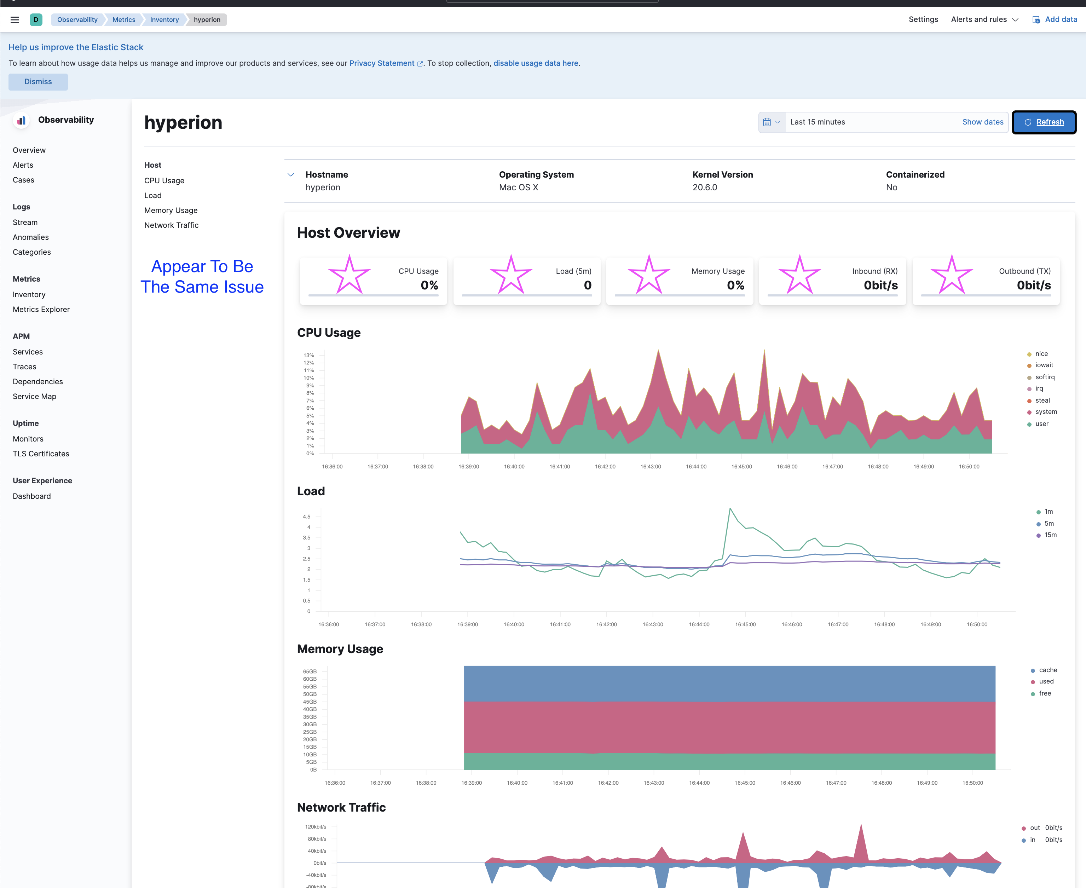Click the circular refresh icon on Refresh button

point(1028,122)
